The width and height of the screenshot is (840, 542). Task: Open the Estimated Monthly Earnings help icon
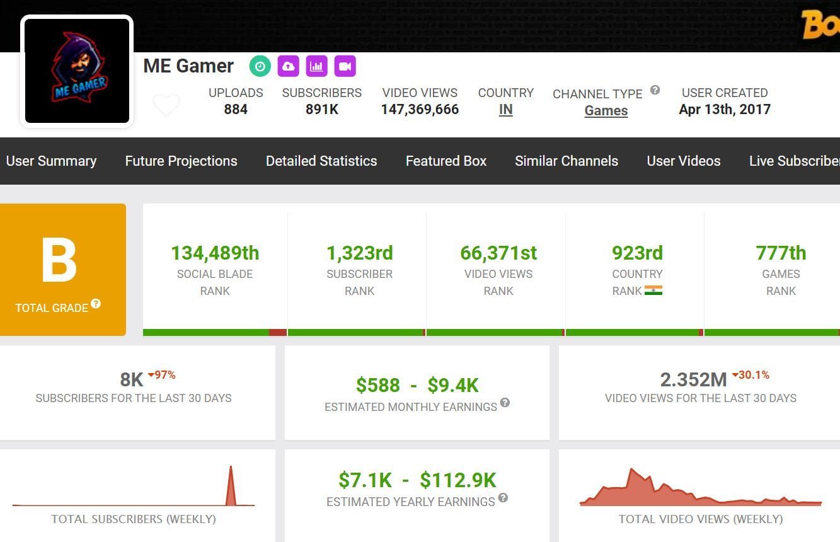click(x=505, y=404)
